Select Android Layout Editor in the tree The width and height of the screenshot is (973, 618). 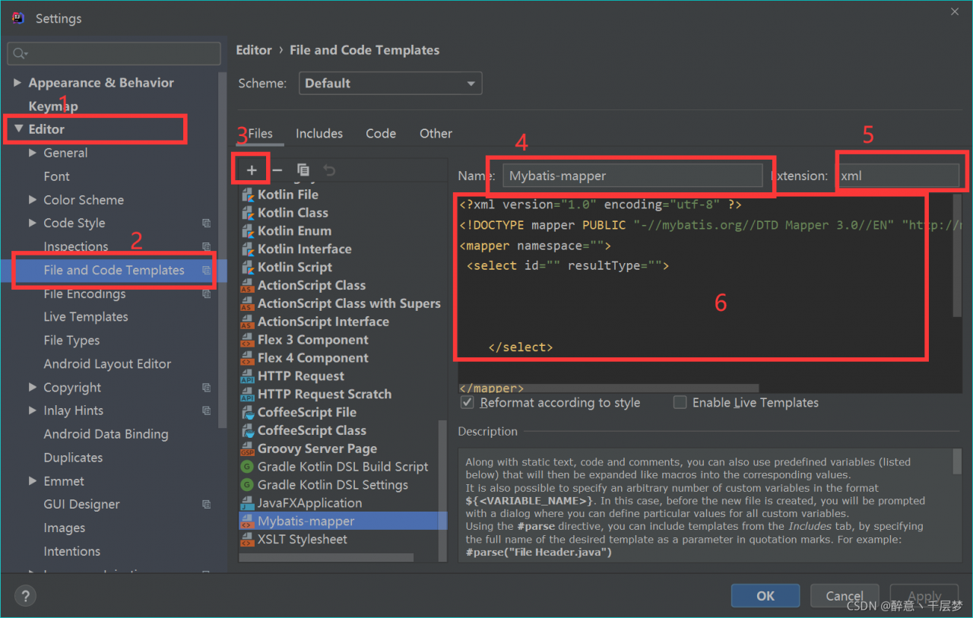tap(107, 364)
